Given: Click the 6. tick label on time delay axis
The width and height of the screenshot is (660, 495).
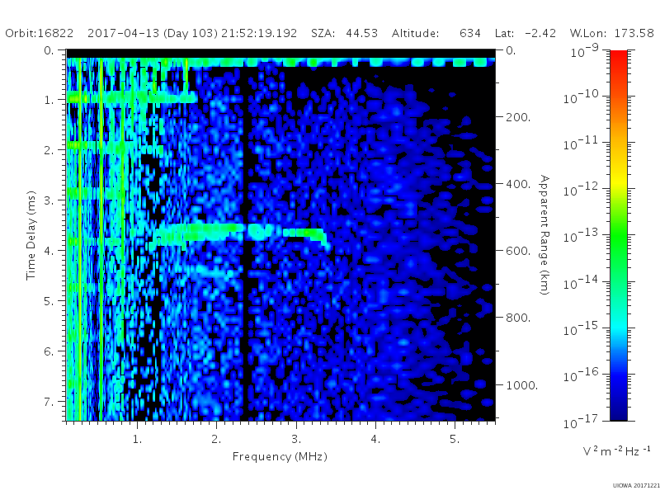Looking at the screenshot, I should tap(49, 351).
